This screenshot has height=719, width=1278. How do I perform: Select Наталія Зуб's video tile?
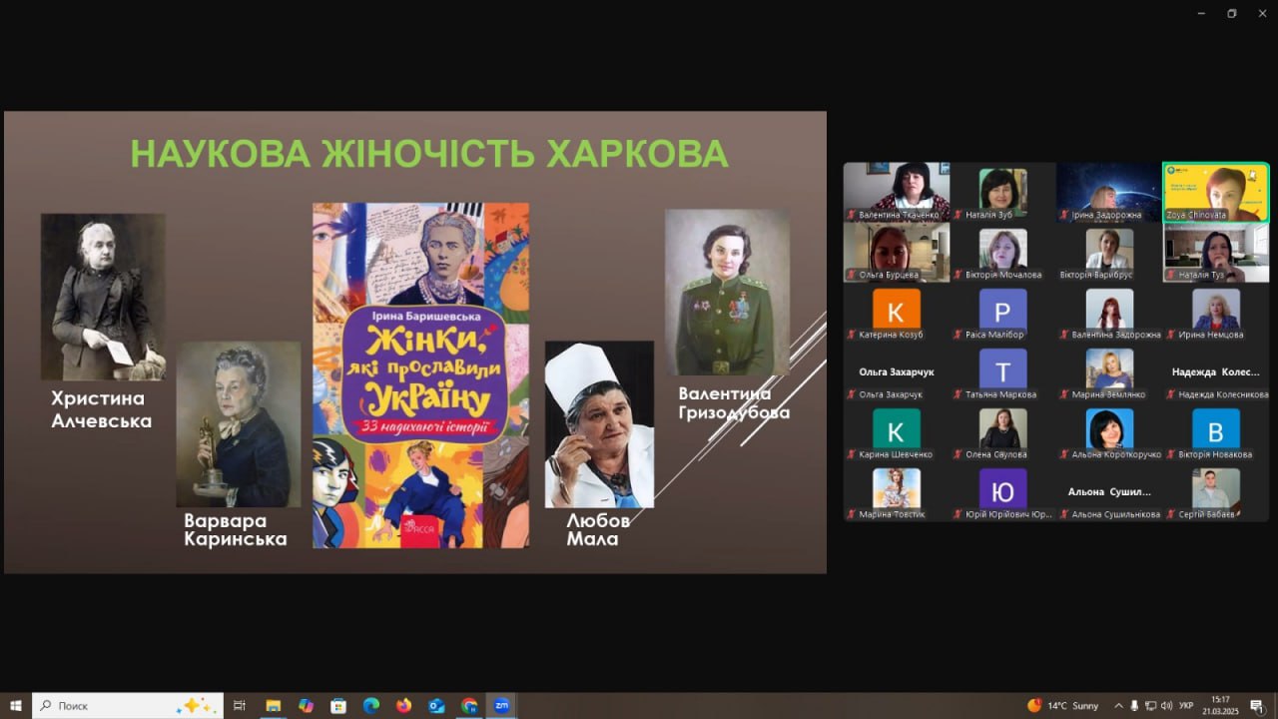1002,192
